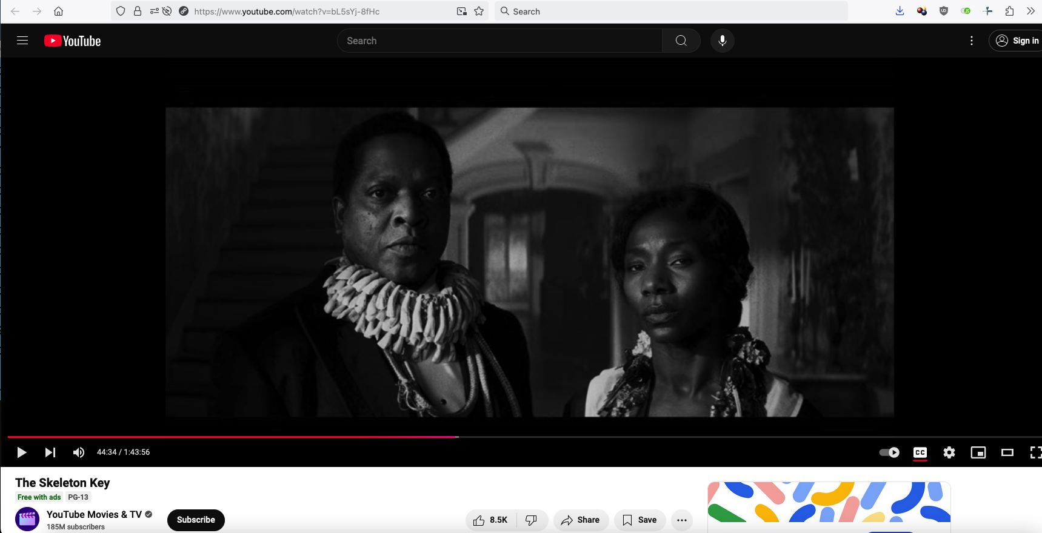The image size is (1042, 533).
Task: Toggle the JS switch extension
Action: pos(966,12)
